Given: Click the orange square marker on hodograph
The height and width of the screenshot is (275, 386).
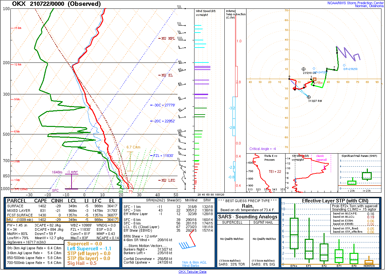Looking at the screenshot, I should 314,79.
